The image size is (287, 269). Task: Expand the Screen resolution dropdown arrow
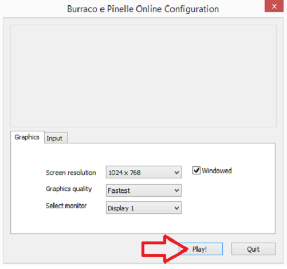[176, 173]
